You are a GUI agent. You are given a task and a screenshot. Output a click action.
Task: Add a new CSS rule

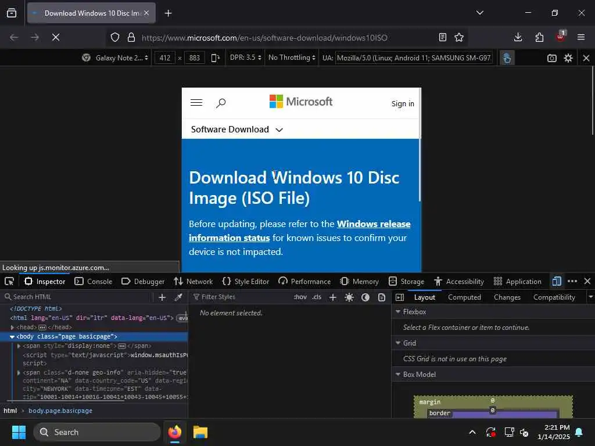(x=333, y=297)
